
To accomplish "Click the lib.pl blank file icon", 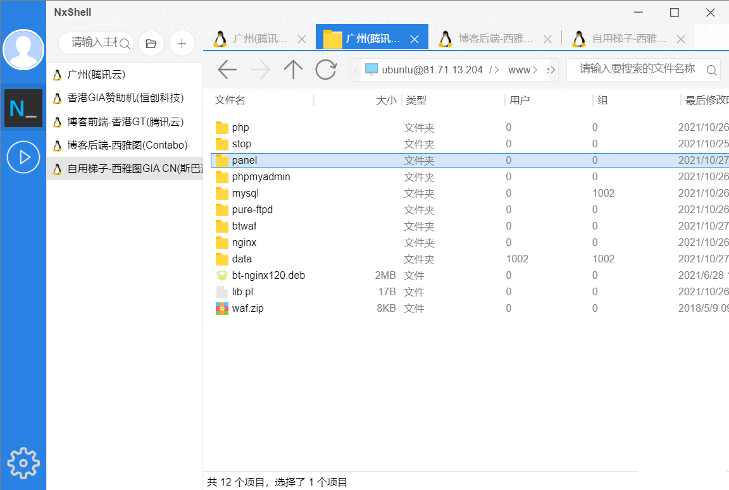I will [221, 291].
